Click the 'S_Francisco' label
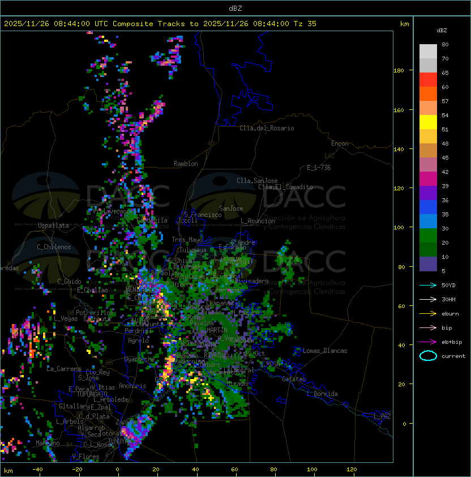This screenshot has width=471, height=477. coord(203,215)
